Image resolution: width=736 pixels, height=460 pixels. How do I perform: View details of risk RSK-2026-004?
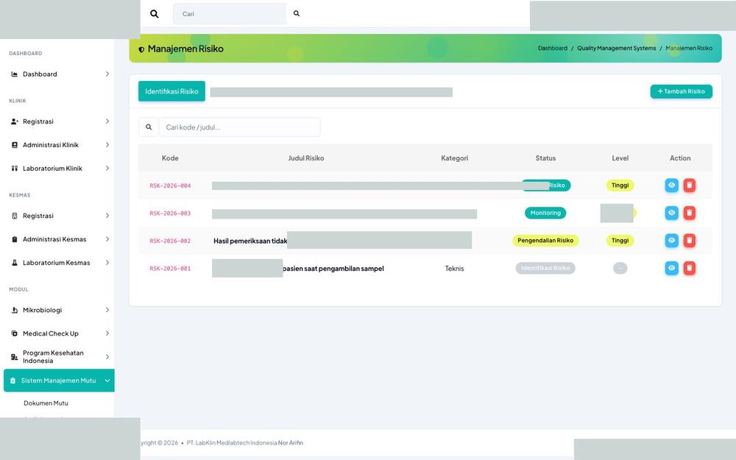click(672, 185)
